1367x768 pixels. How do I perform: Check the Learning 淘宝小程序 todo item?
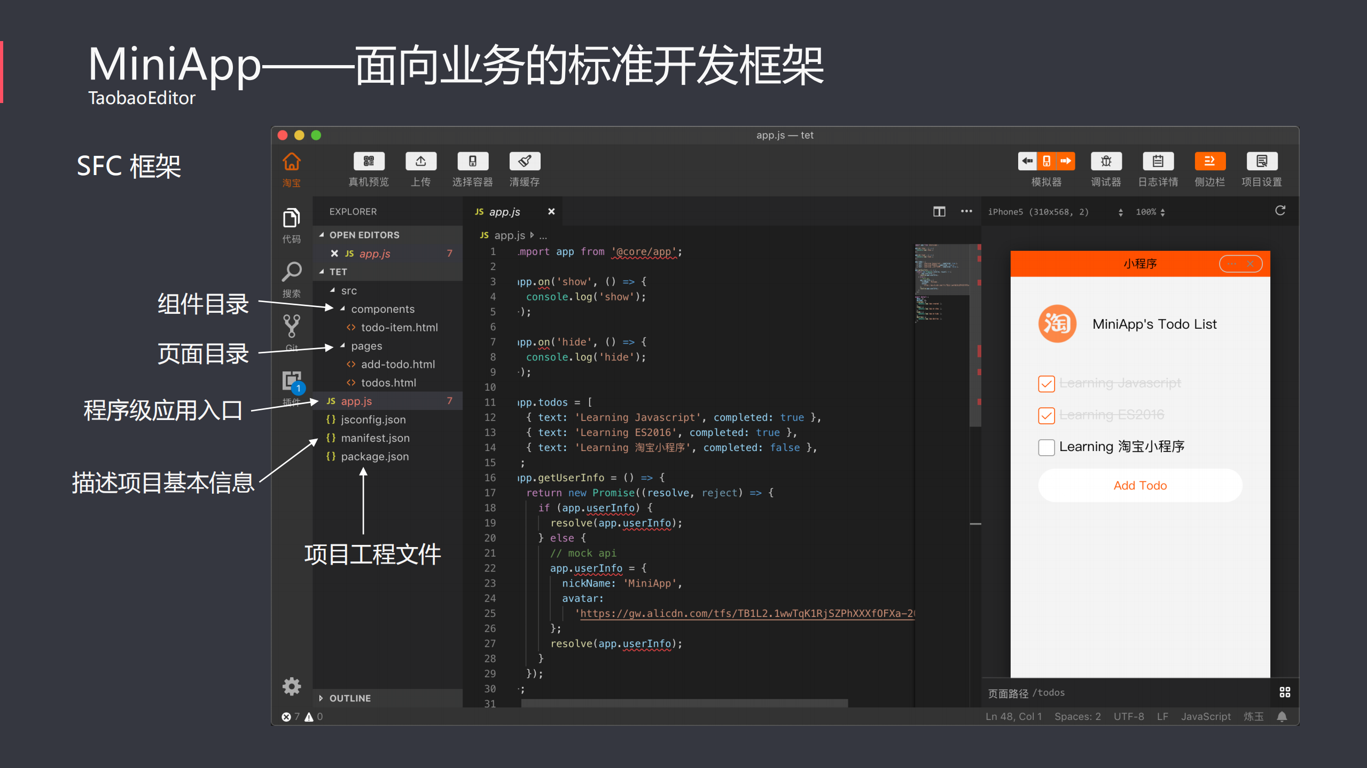(1046, 447)
